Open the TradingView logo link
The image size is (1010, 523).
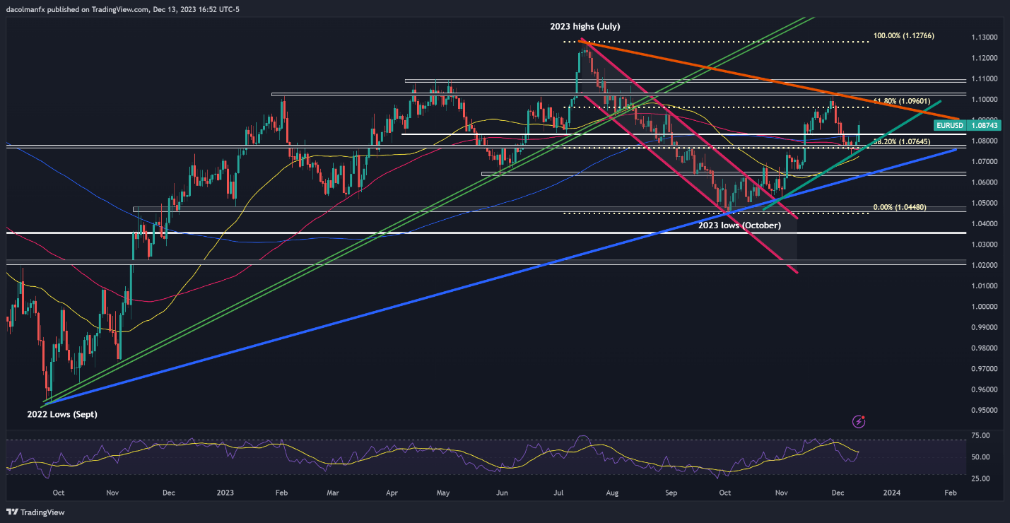pyautogui.click(x=35, y=512)
